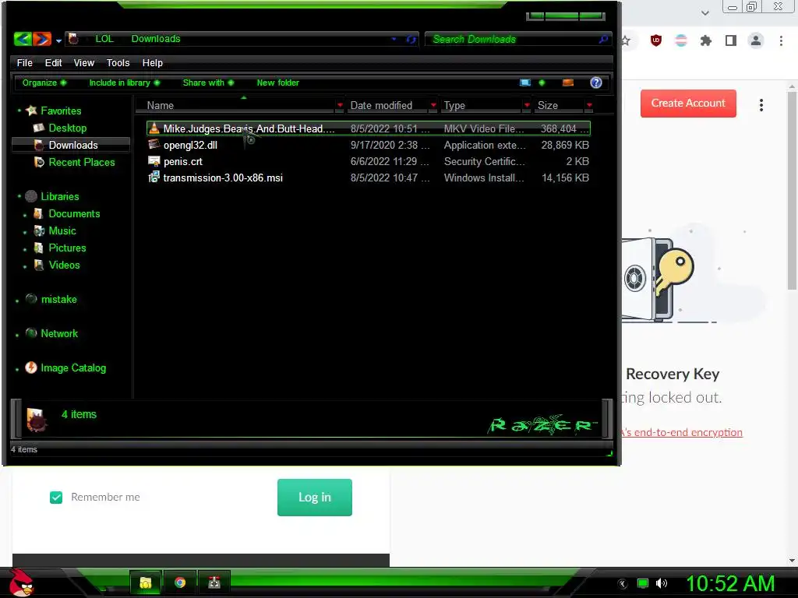
Task: Click the orange Forward navigation arrow
Action: pos(42,39)
